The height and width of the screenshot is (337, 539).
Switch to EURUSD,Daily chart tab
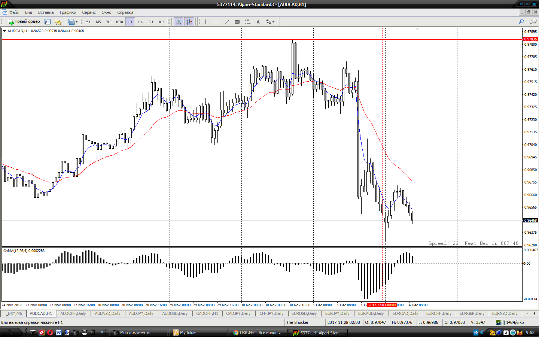coord(304,313)
